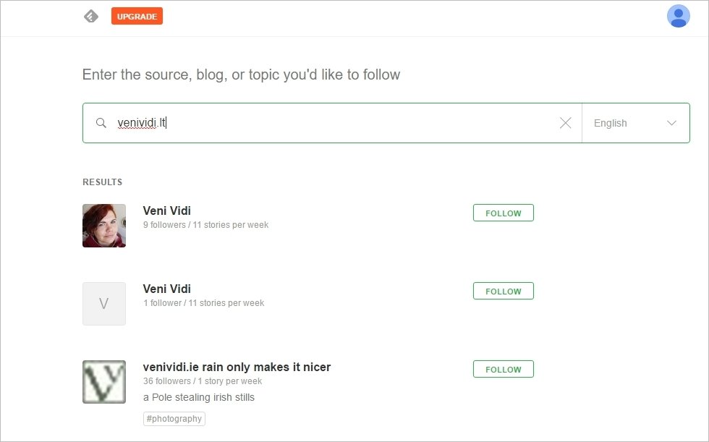Viewport: 709px width, 442px height.
Task: Click the Upgrade button
Action: point(137,16)
